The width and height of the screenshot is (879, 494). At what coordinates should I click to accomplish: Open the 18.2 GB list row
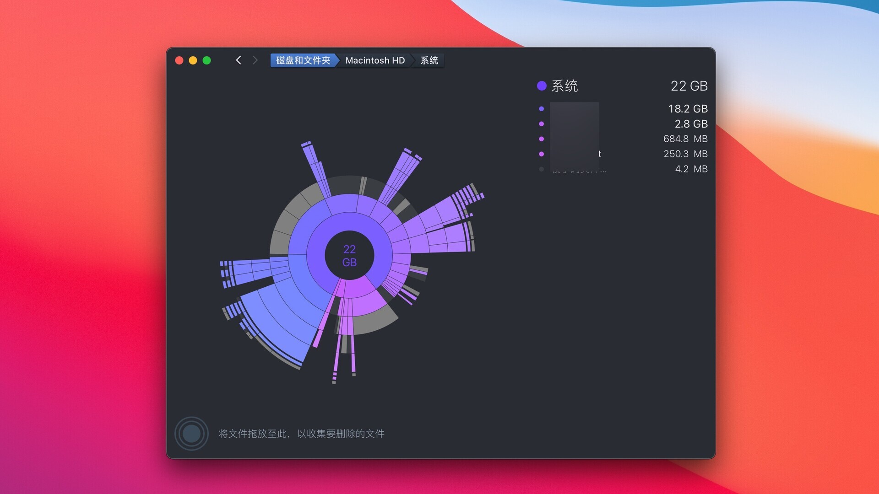pos(623,109)
